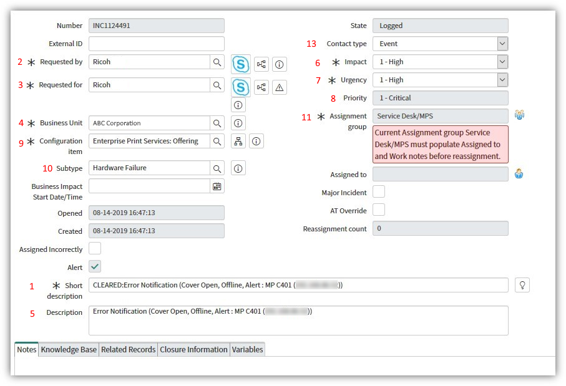Open the Closure Information tab
Image resolution: width=566 pixels, height=386 pixels.
(x=193, y=349)
